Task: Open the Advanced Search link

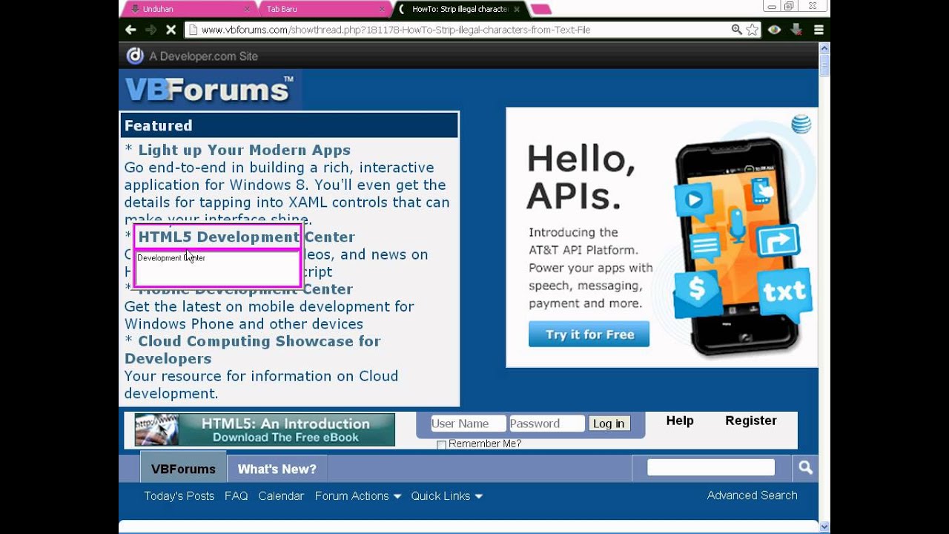Action: [752, 495]
